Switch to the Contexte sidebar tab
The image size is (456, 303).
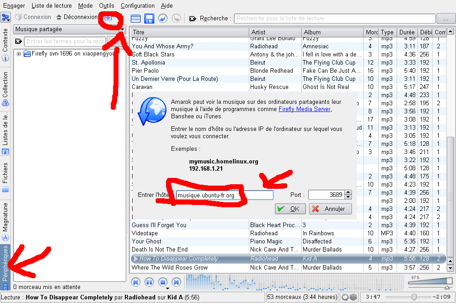point(5,45)
